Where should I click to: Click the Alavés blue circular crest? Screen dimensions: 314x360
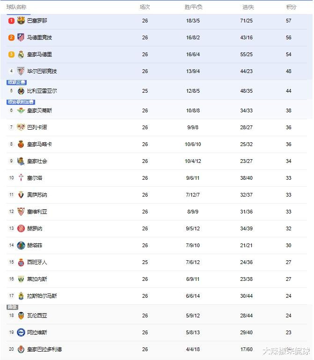click(21, 332)
